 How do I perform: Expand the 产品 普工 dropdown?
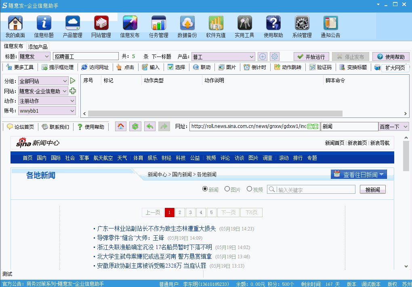point(252,57)
